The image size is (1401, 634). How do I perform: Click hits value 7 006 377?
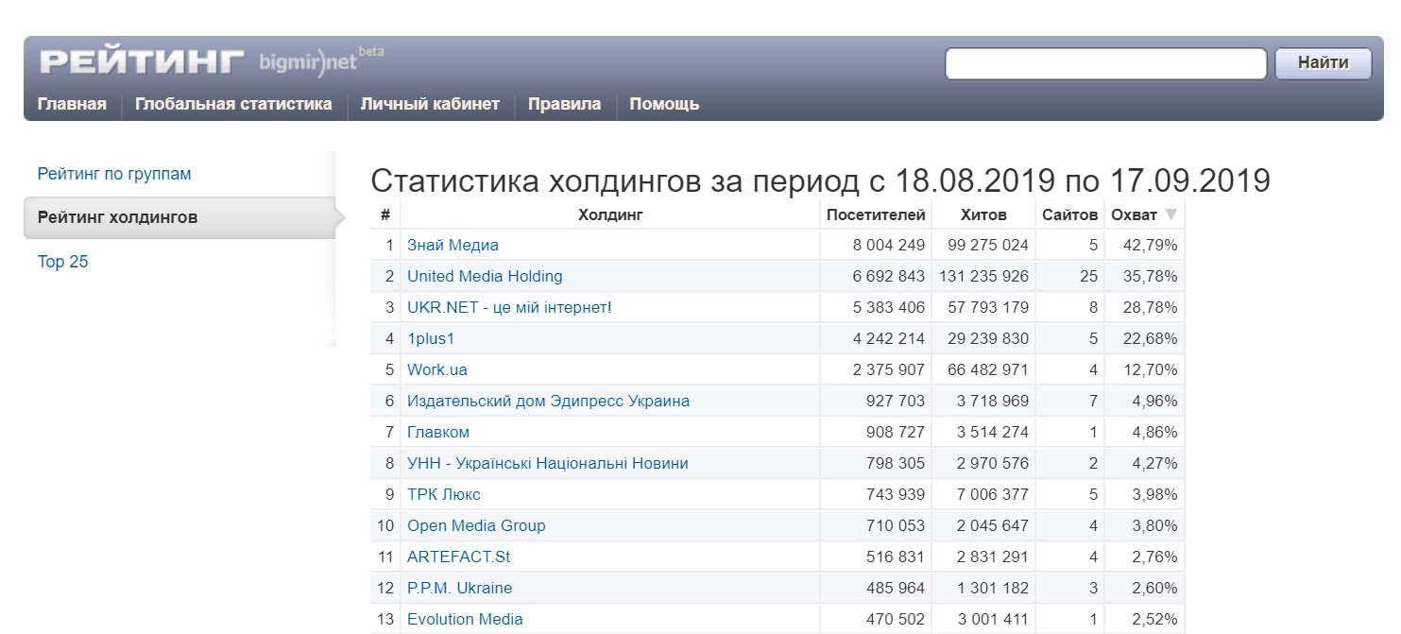(x=993, y=494)
